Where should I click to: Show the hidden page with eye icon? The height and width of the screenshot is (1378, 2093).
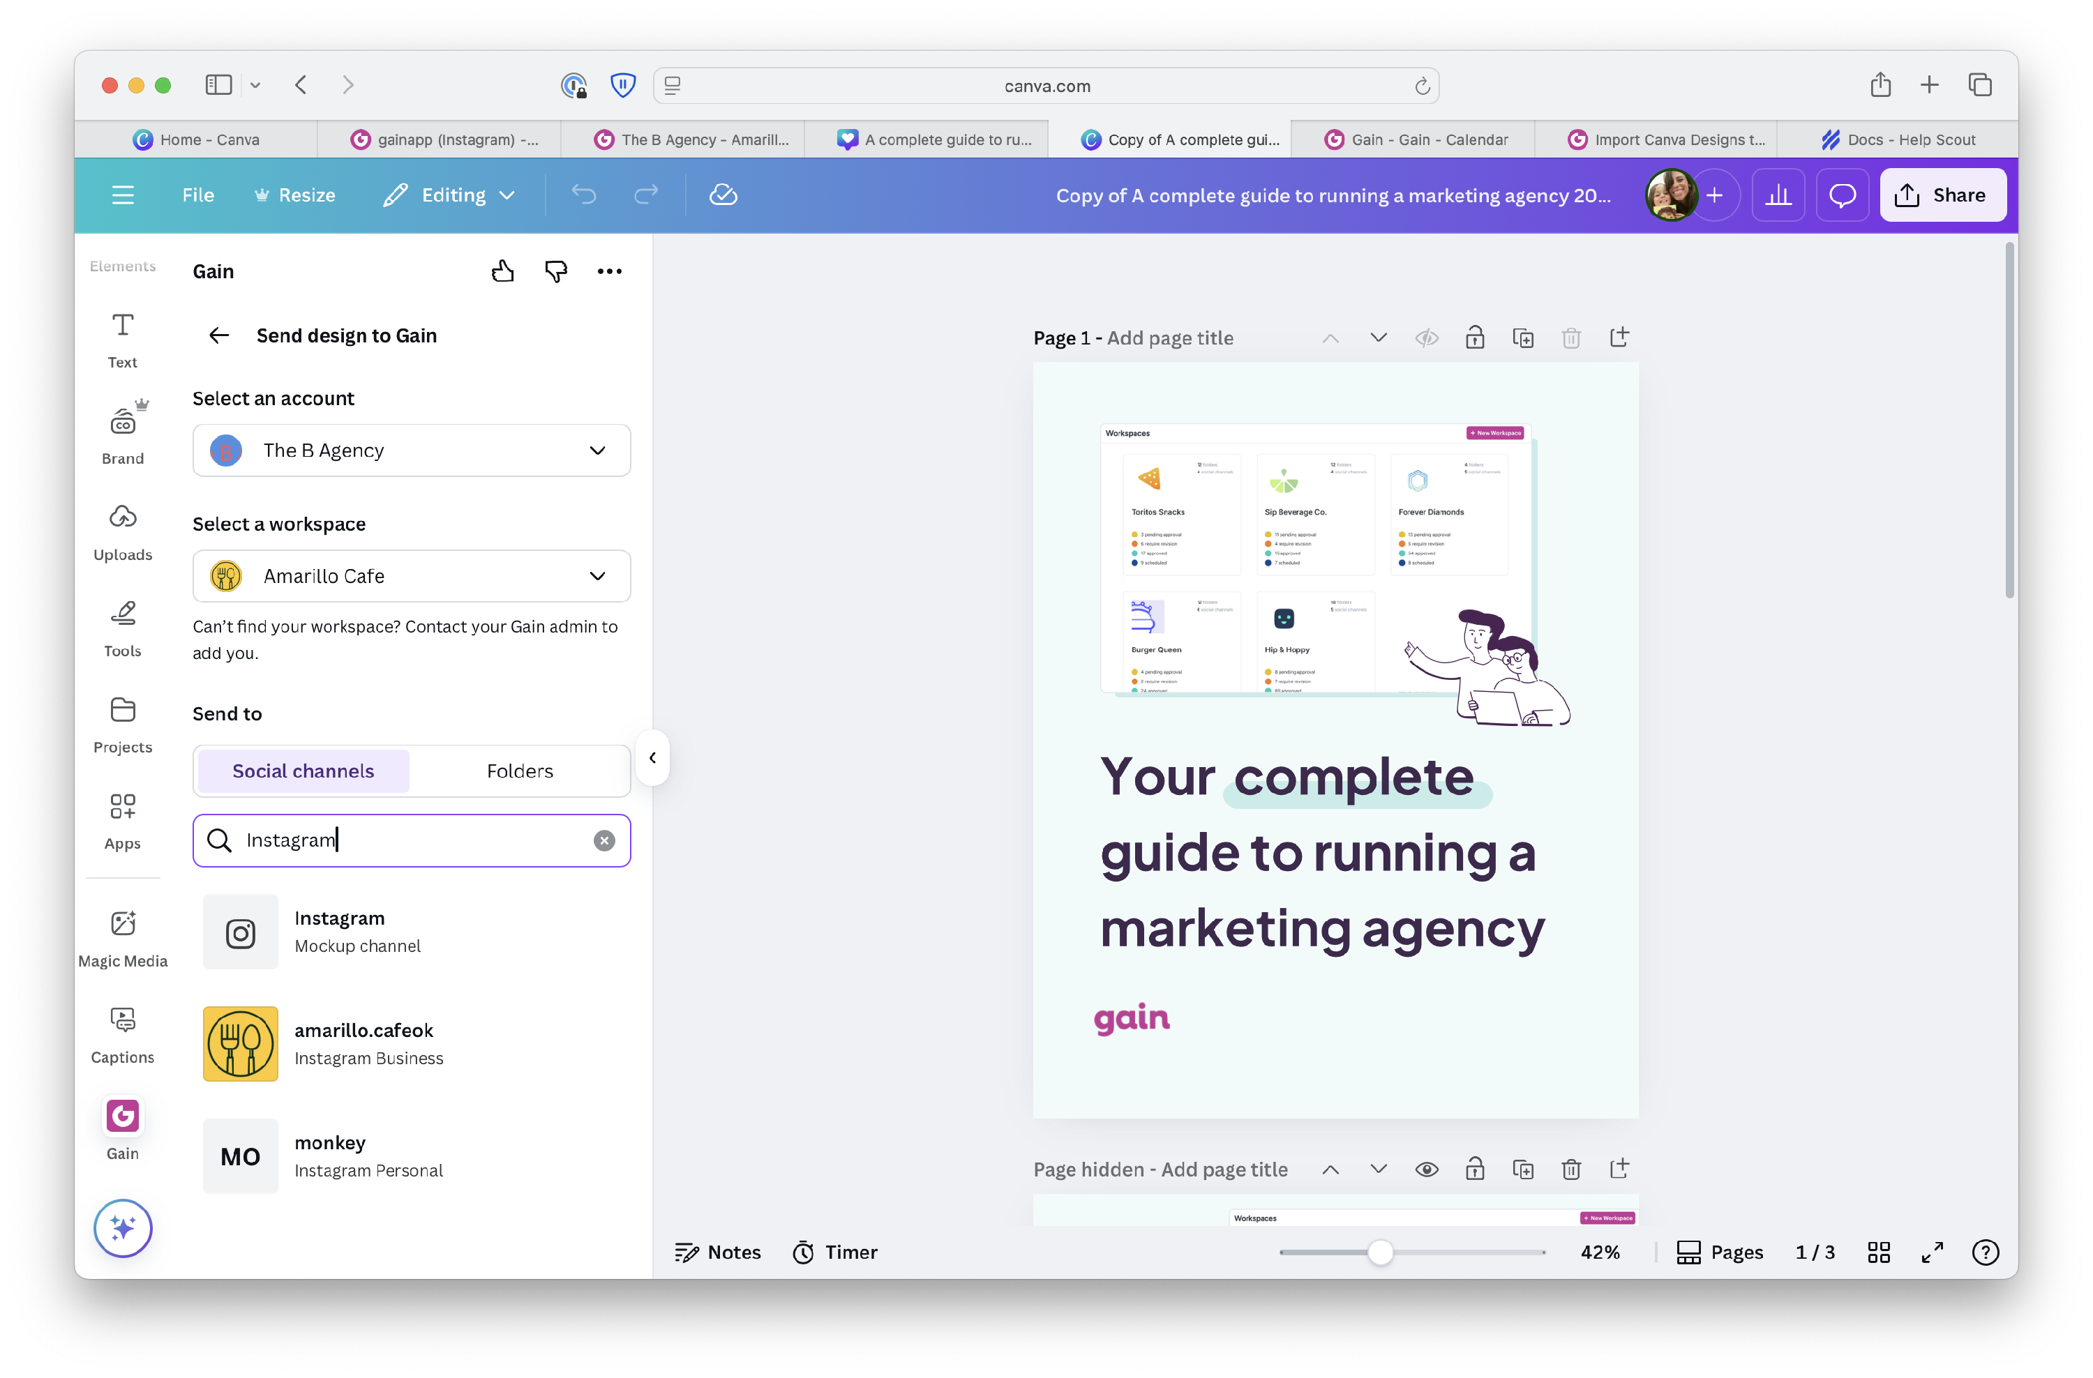click(x=1427, y=1169)
